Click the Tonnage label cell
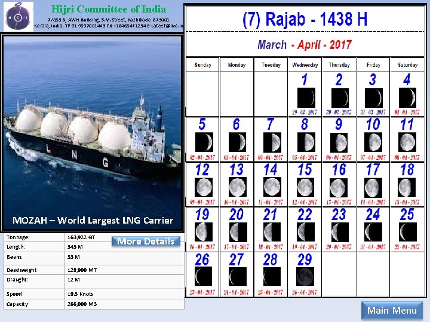Viewport: 430px width, 322px height. [34, 237]
